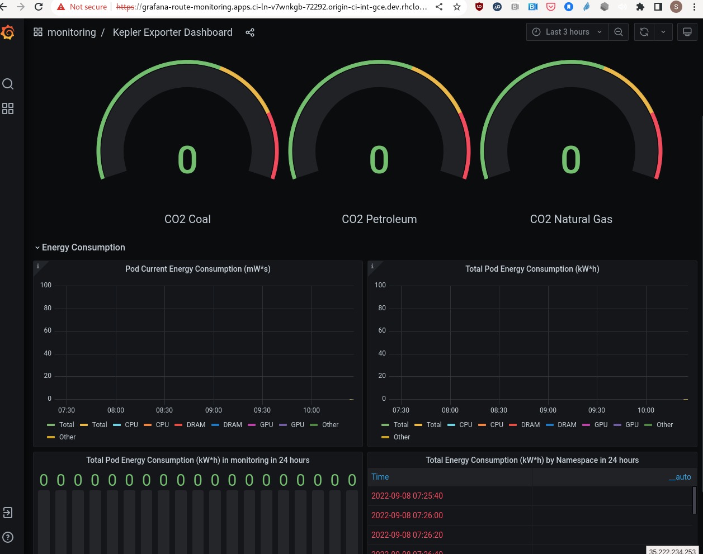
Task: Click the Kepler Exporter Dashboard title
Action: click(172, 32)
